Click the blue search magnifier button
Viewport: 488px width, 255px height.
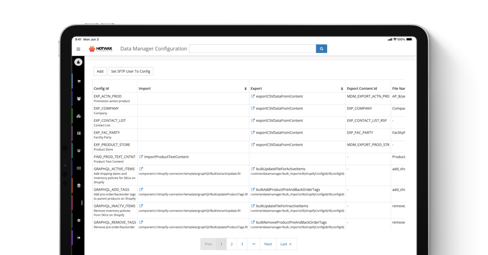322,49
